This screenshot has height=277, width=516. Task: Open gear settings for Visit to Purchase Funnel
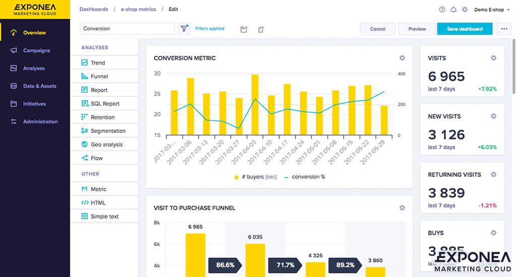(x=402, y=207)
